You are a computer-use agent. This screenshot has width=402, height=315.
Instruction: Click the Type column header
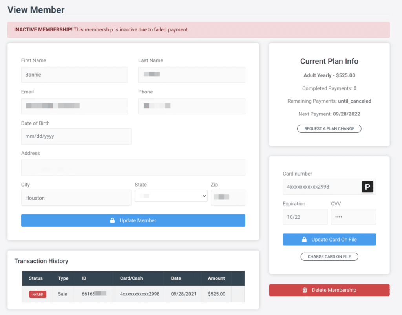63,278
